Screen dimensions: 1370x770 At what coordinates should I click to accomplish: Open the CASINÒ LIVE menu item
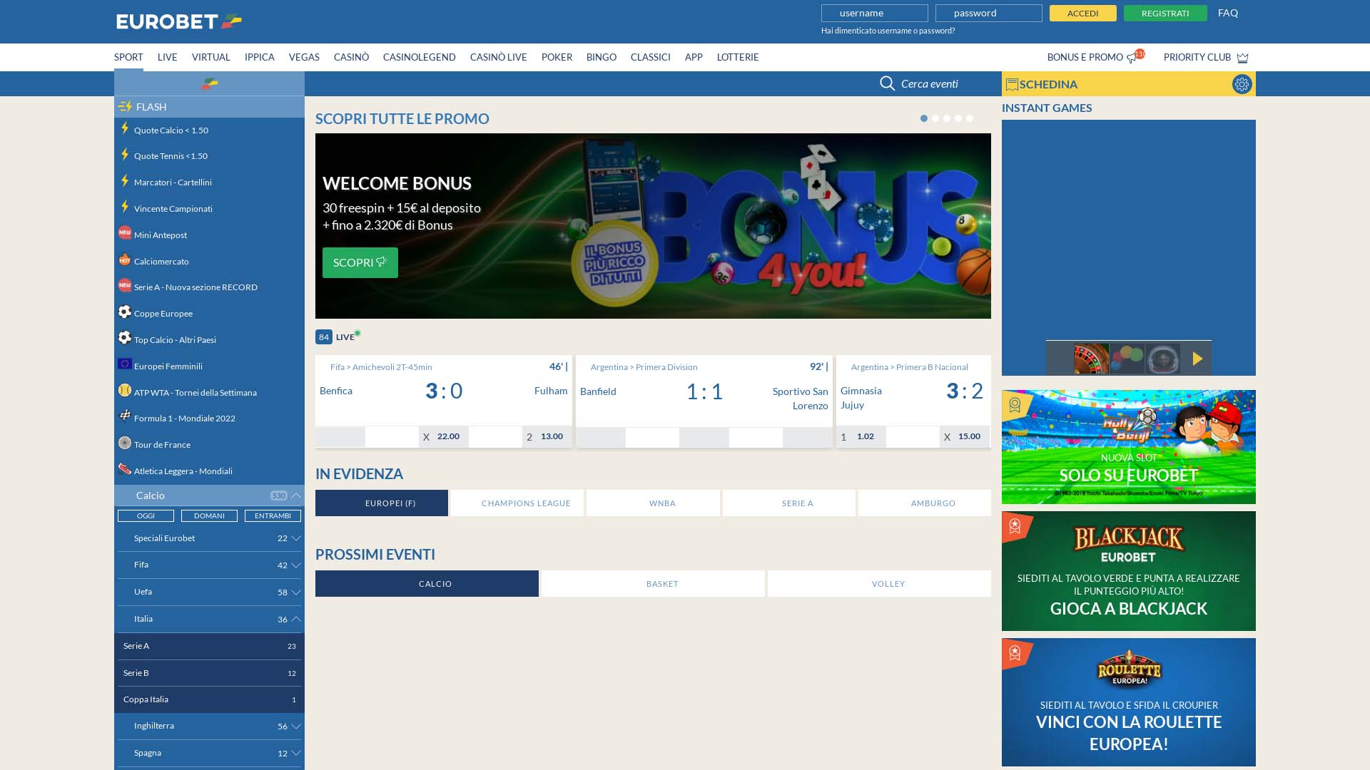498,58
